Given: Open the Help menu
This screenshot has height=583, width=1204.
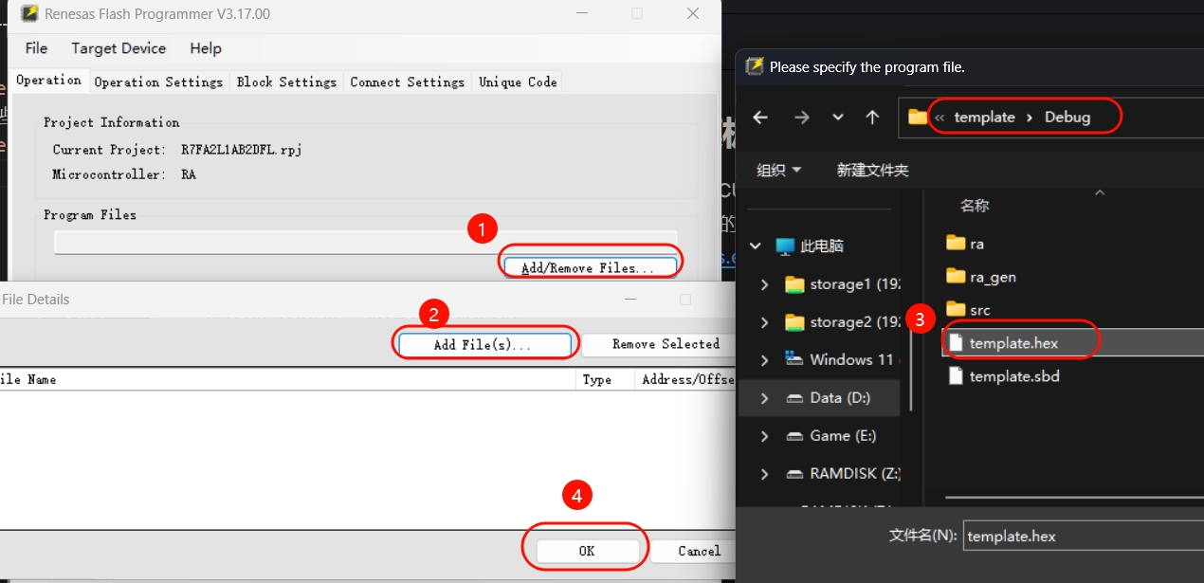Looking at the screenshot, I should [206, 48].
